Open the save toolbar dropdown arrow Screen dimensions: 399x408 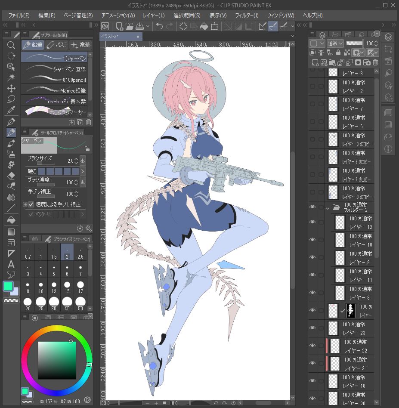(x=148, y=26)
